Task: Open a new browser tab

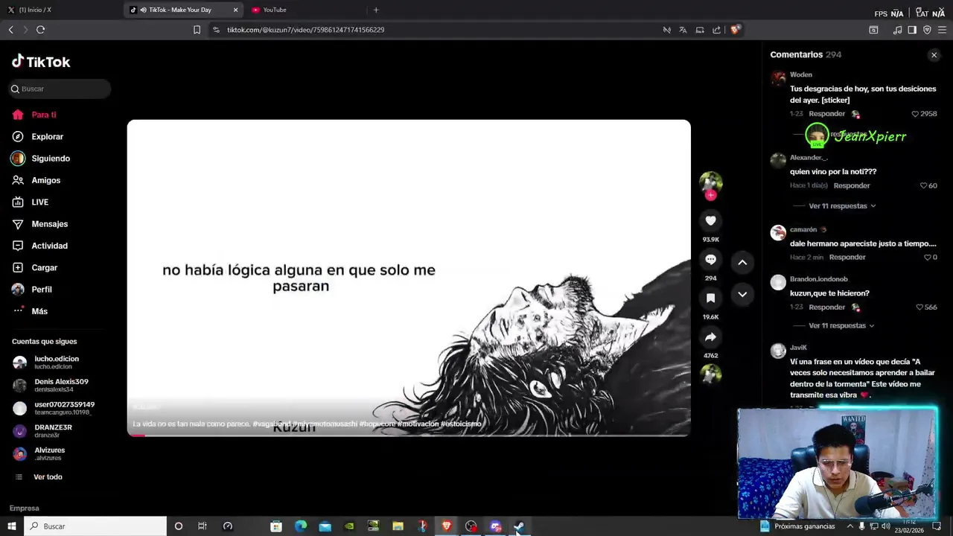Action: pyautogui.click(x=376, y=10)
